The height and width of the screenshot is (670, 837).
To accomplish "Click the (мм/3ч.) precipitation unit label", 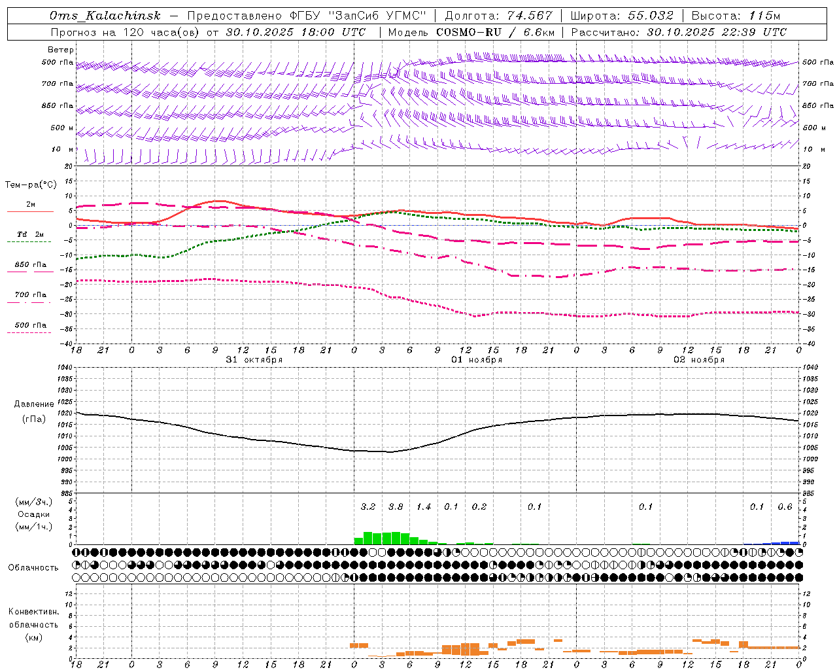I will [34, 502].
